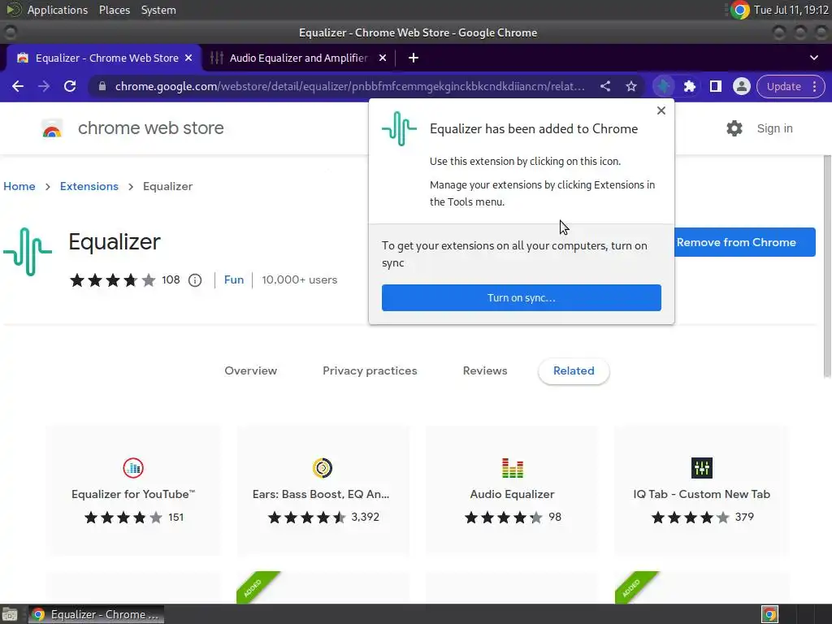Open the Extensions breadcrumb link
Image resolution: width=832 pixels, height=624 pixels.
click(x=89, y=186)
